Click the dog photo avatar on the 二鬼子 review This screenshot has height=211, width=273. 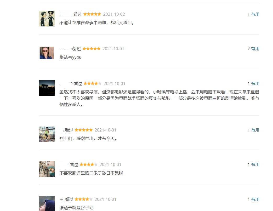tap(47, 169)
